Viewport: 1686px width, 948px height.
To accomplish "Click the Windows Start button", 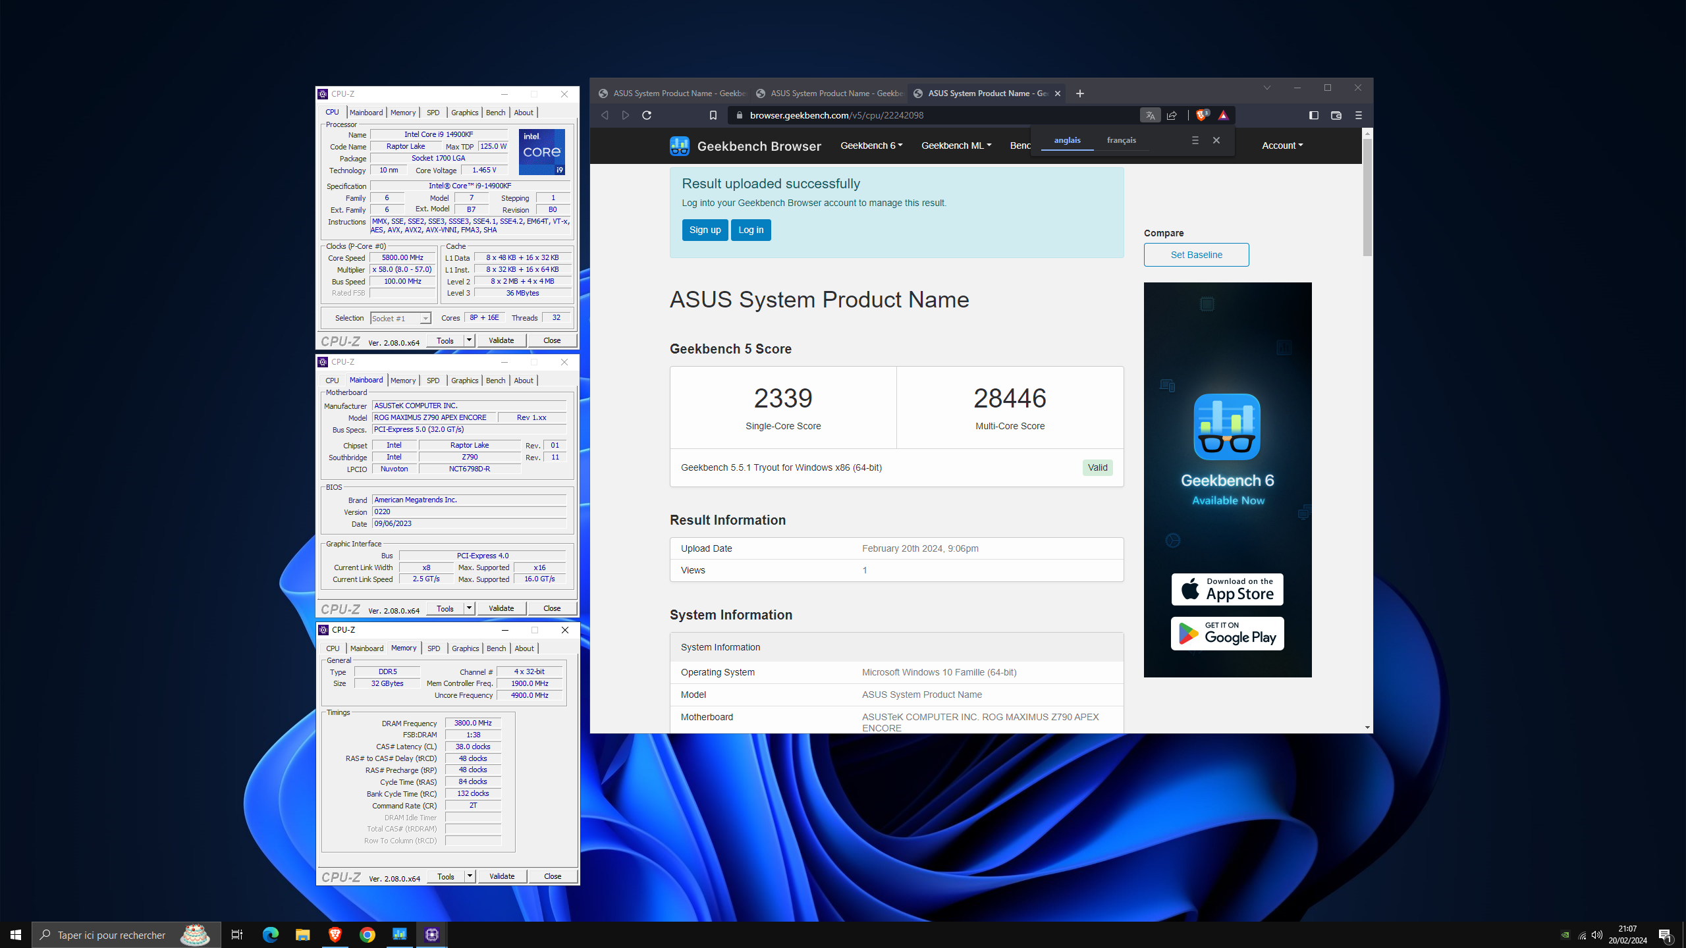I will coord(16,935).
